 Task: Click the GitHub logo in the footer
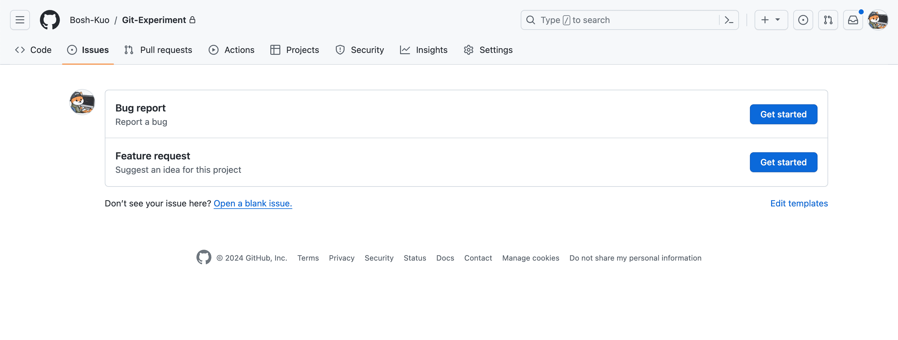point(204,257)
